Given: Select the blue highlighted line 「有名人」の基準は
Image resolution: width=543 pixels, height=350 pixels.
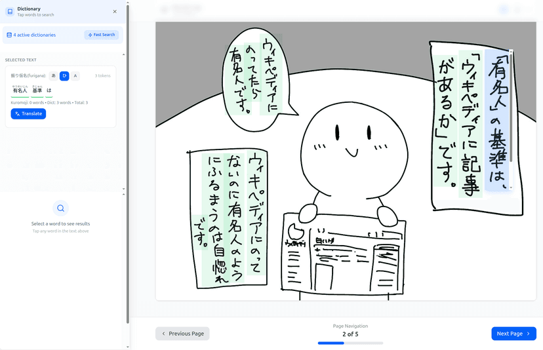Looking at the screenshot, I should [498, 120].
